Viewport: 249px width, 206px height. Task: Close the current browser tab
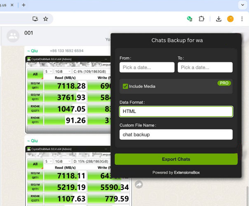pos(12,5)
